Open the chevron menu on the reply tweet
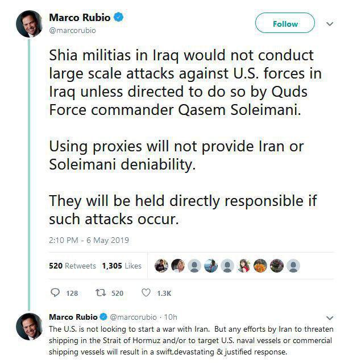 [x=330, y=318]
